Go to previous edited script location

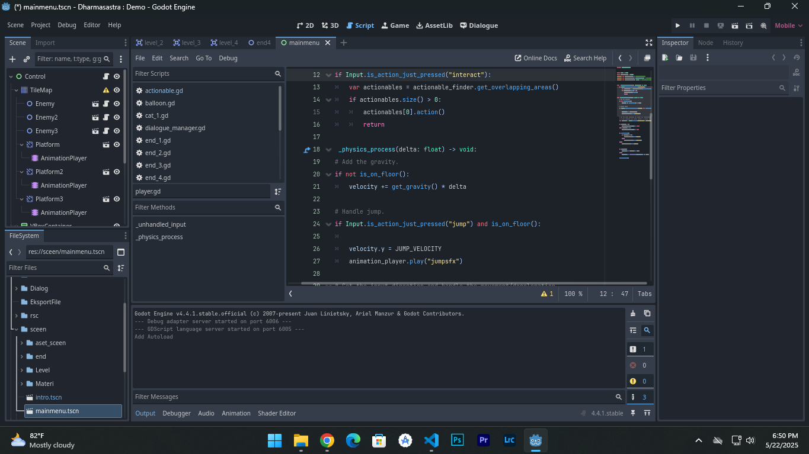pos(620,58)
